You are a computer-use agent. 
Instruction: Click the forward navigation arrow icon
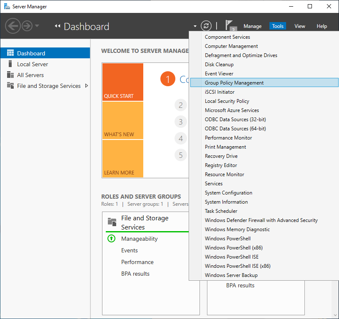point(27,26)
